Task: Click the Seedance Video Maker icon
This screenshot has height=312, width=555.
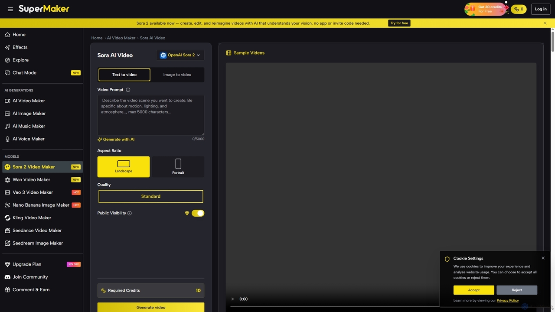Action: click(7, 231)
